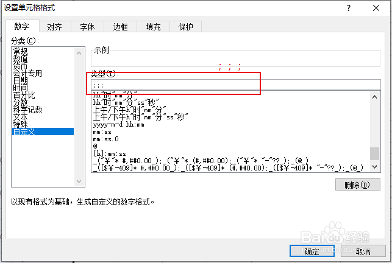Click the 类型 format code input field
Screen dimensions: 392x263
coord(236,85)
